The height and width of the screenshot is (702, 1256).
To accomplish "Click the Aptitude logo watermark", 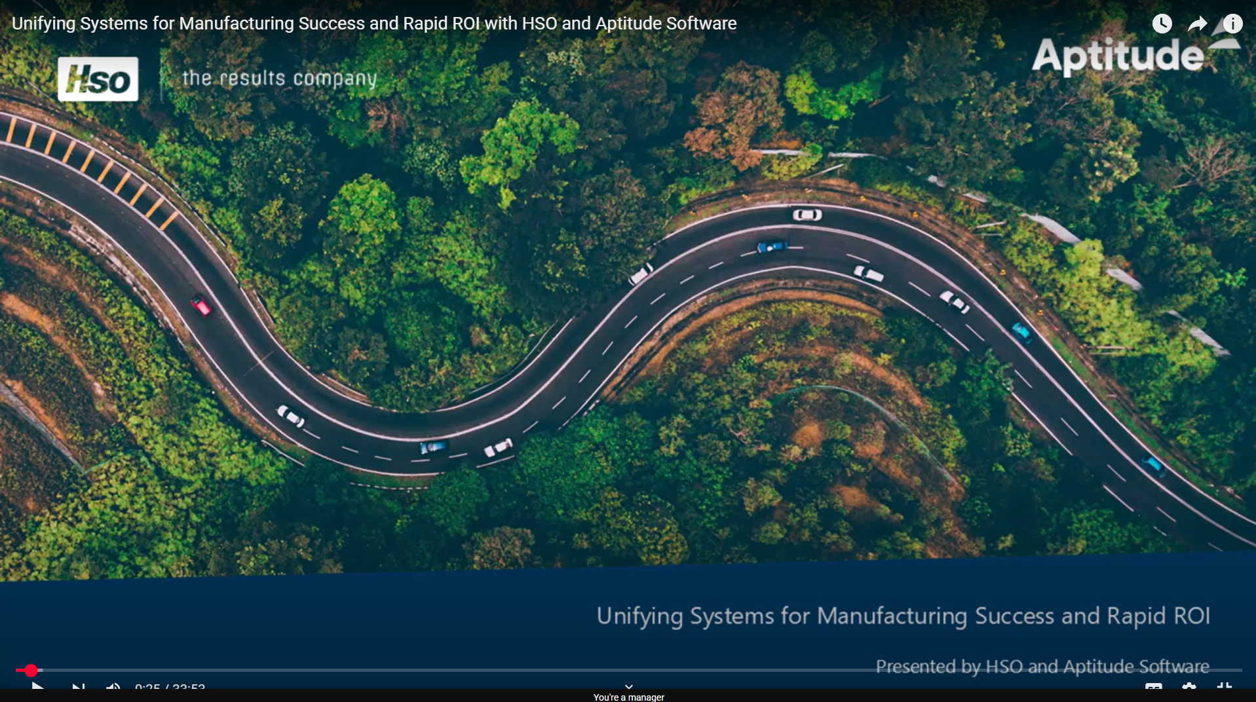I will tap(1118, 56).
